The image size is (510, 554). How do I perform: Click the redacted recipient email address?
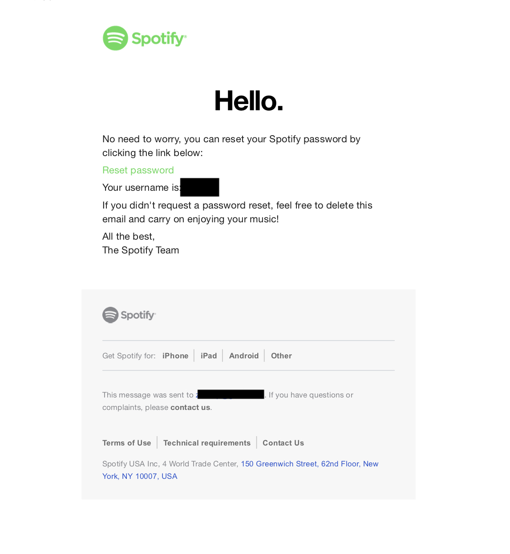[230, 394]
